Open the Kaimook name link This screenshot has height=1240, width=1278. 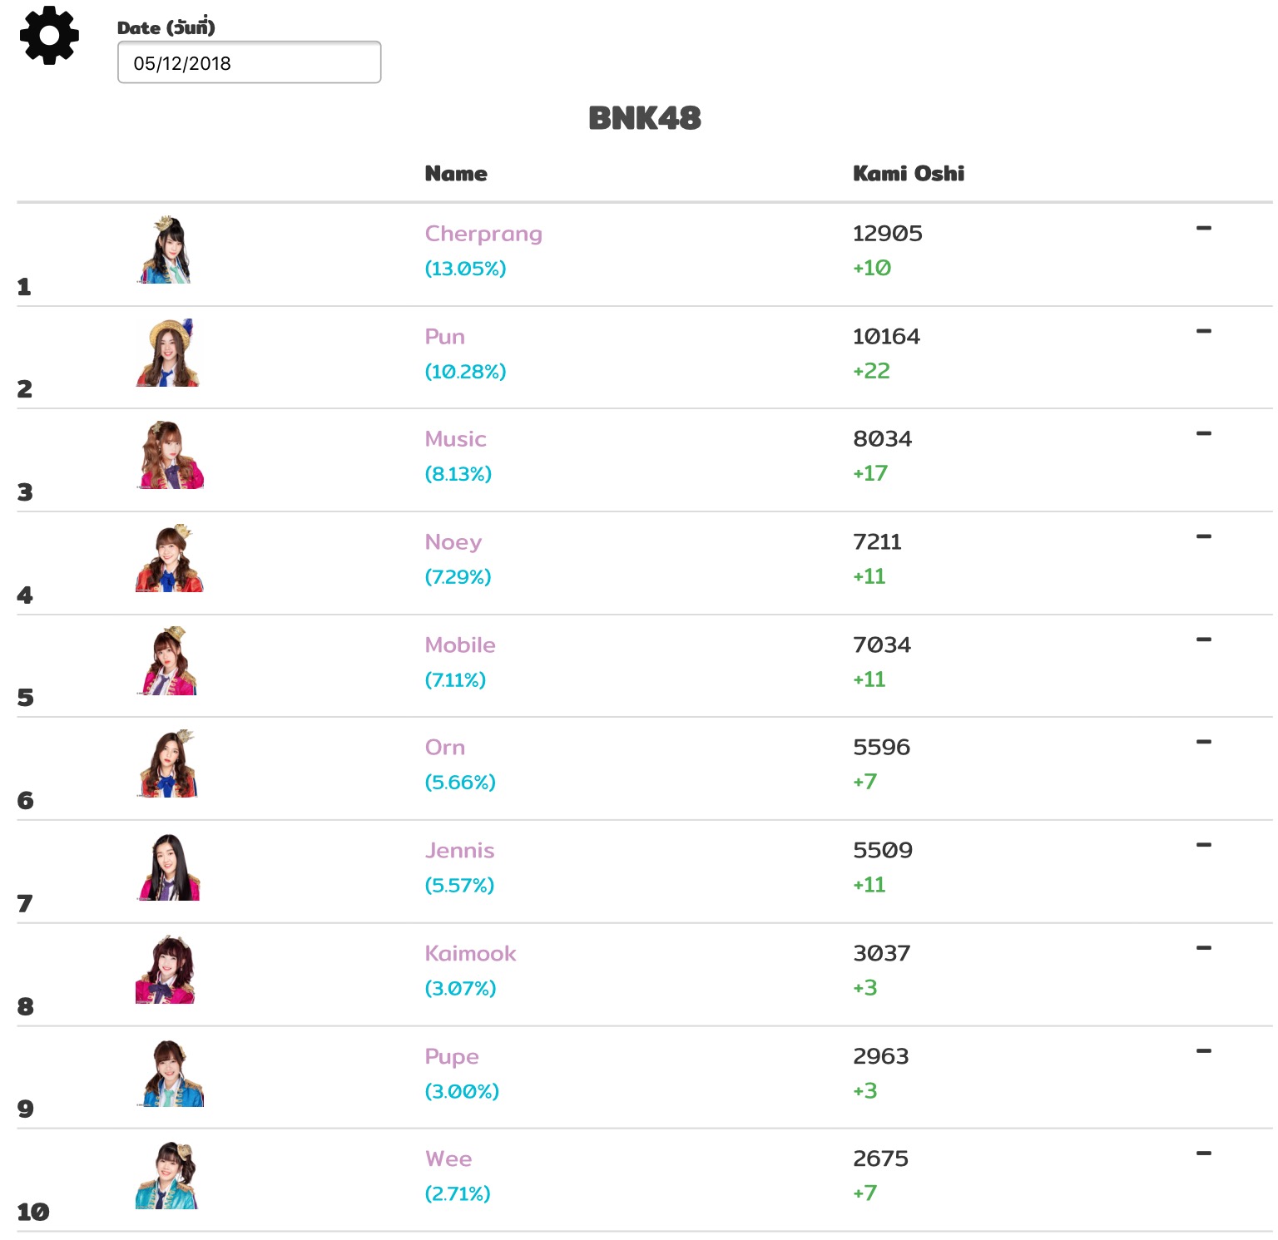[470, 954]
